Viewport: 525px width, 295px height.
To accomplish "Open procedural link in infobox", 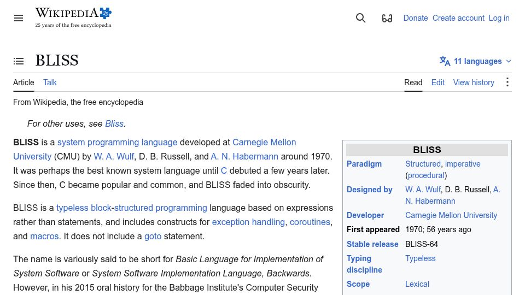I will pyautogui.click(x=426, y=175).
